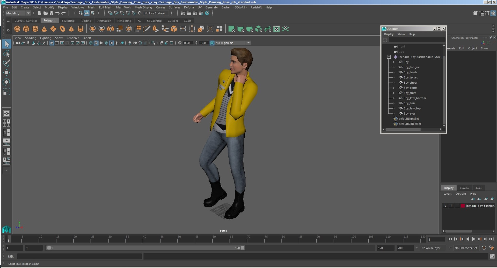Collapse the Teenage_Boy_Fashionable_Style group in Outliner

[x=389, y=57]
